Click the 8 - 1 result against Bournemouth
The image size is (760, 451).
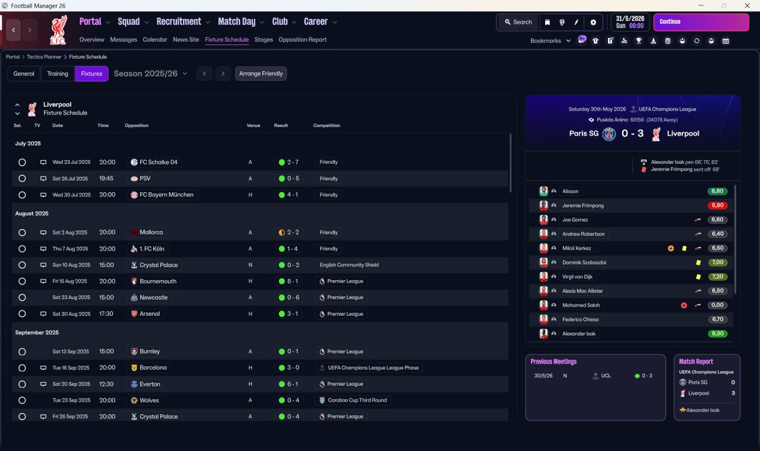point(289,281)
